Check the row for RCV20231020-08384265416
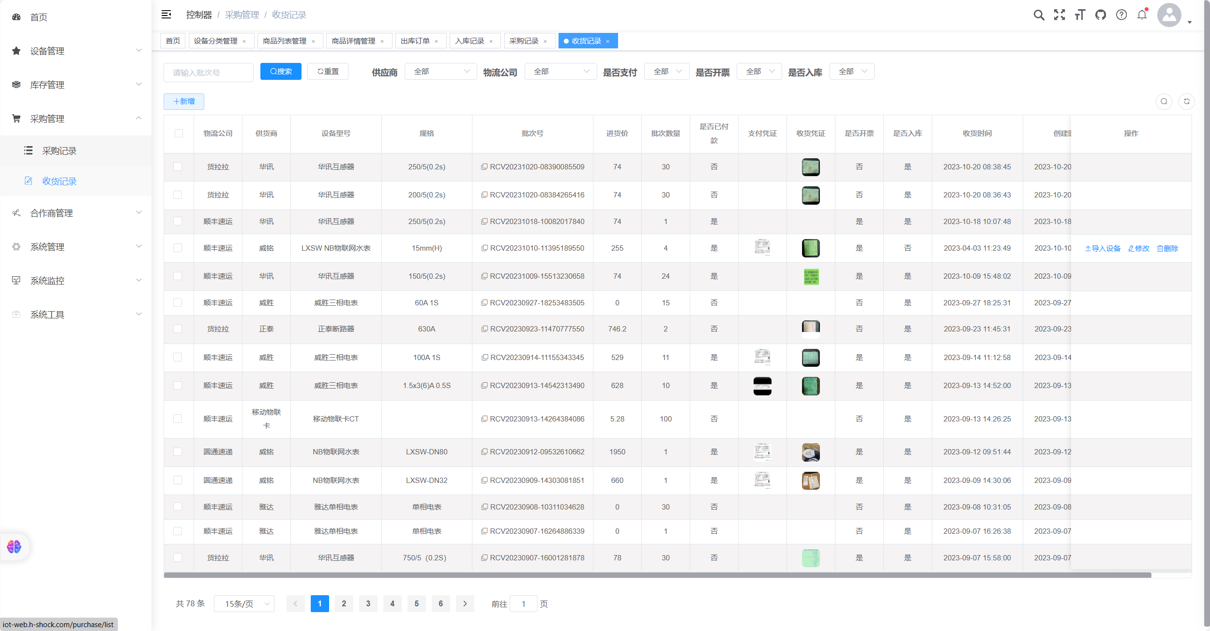Viewport: 1210px width, 631px height. (x=178, y=195)
